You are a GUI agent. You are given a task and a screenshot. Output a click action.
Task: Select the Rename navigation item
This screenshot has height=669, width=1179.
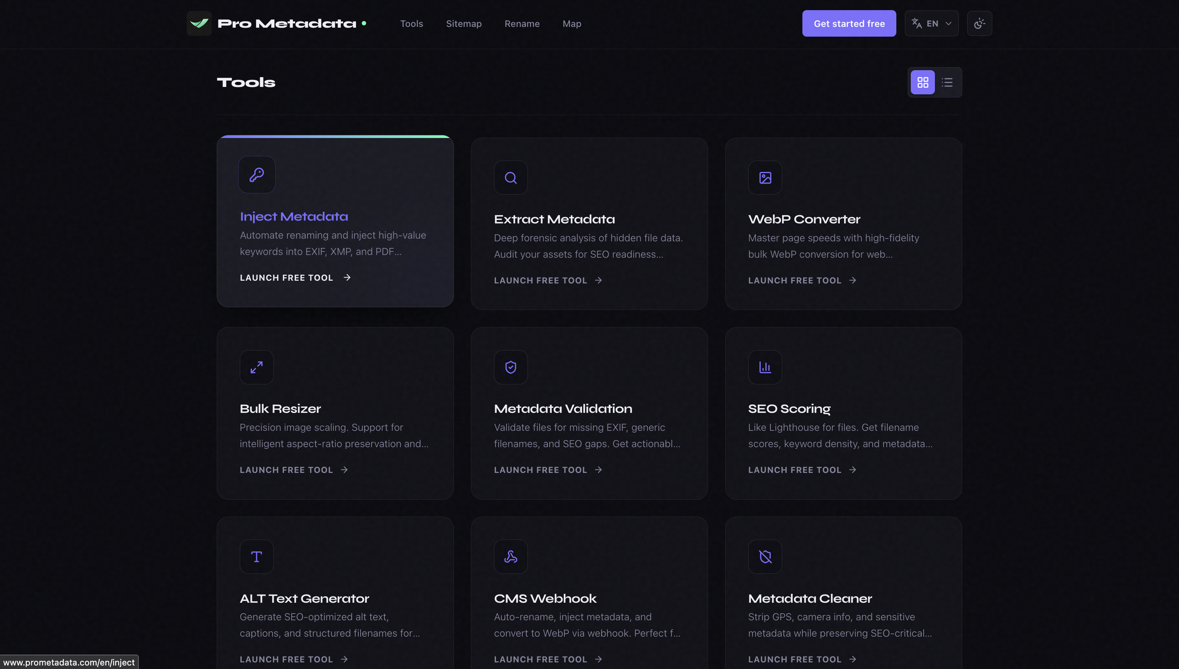(522, 23)
